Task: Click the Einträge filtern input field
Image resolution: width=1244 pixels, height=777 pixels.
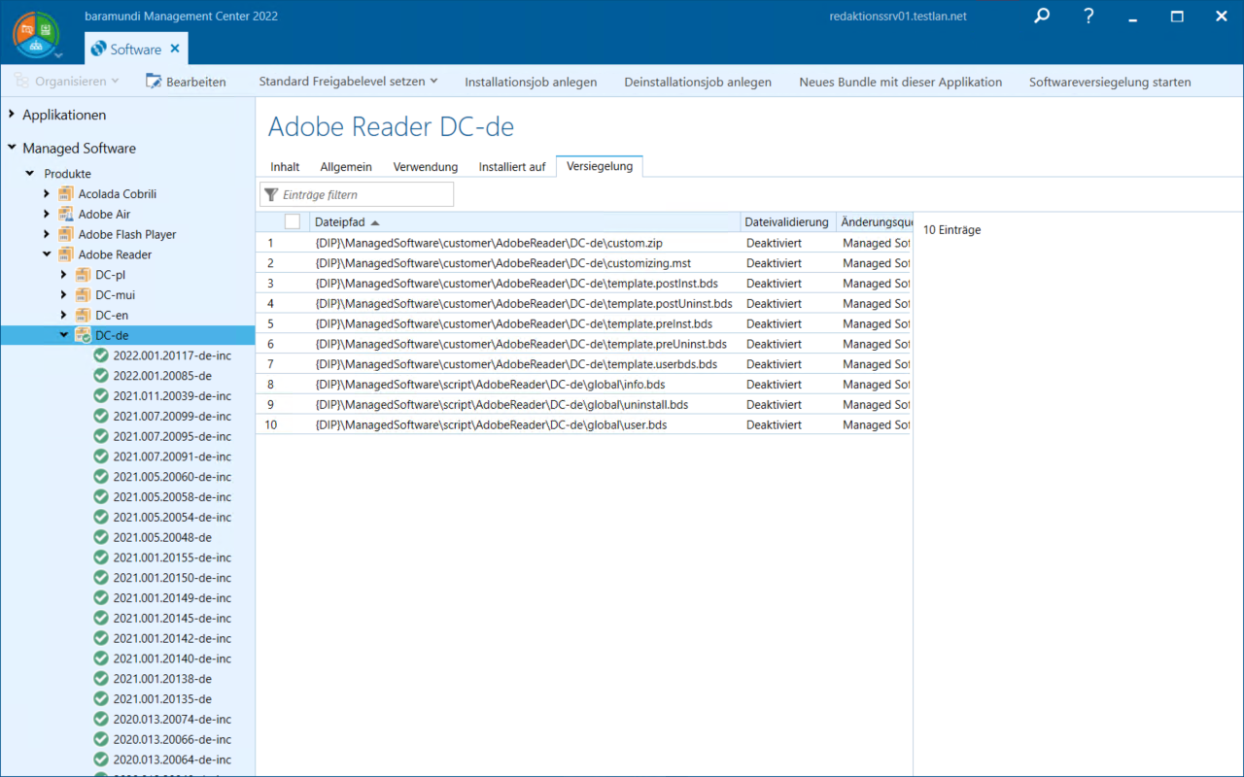Action: (364, 195)
